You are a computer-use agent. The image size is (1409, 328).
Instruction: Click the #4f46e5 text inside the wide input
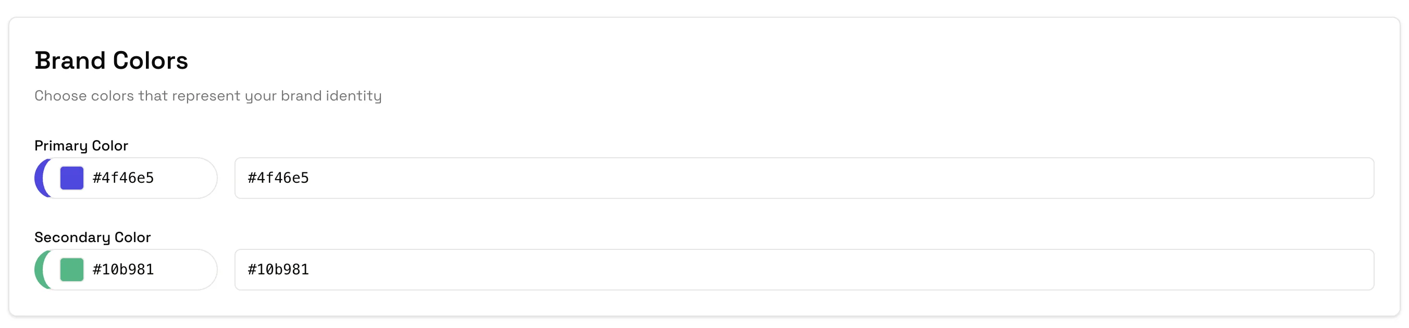(278, 178)
